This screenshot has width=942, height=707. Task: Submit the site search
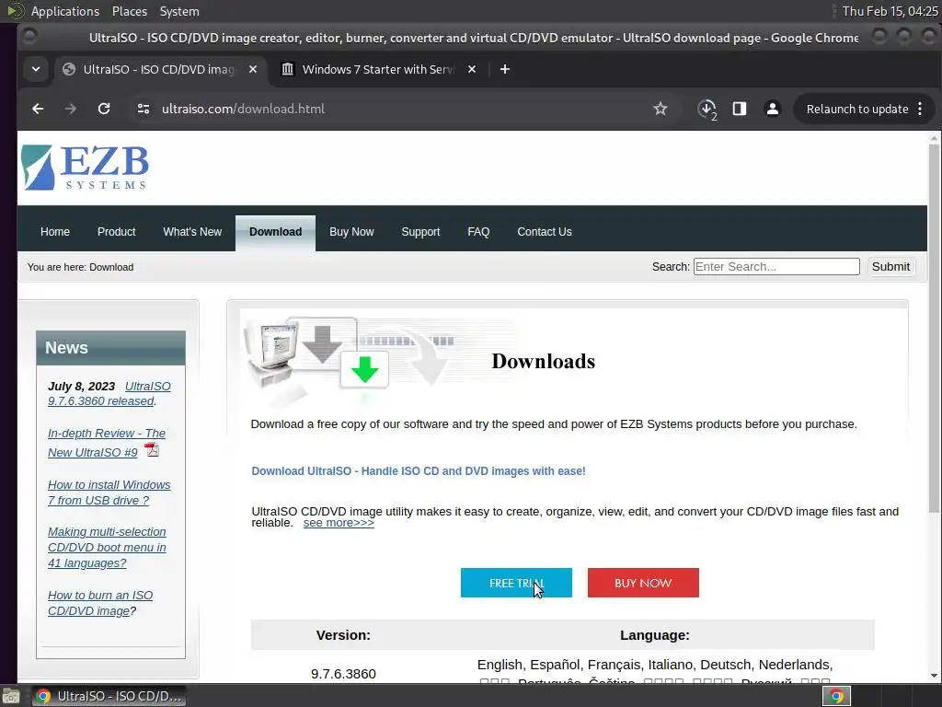click(890, 266)
